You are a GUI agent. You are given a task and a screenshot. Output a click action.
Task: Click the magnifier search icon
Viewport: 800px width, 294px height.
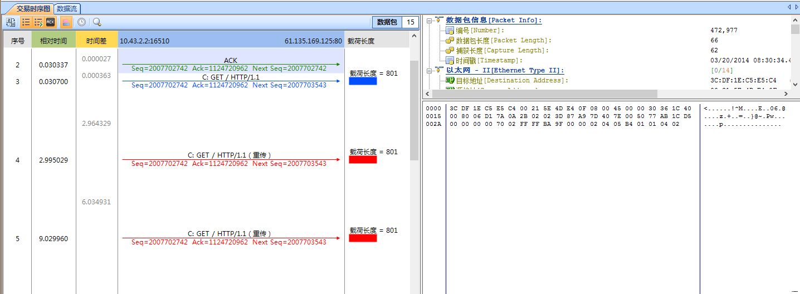tap(97, 22)
